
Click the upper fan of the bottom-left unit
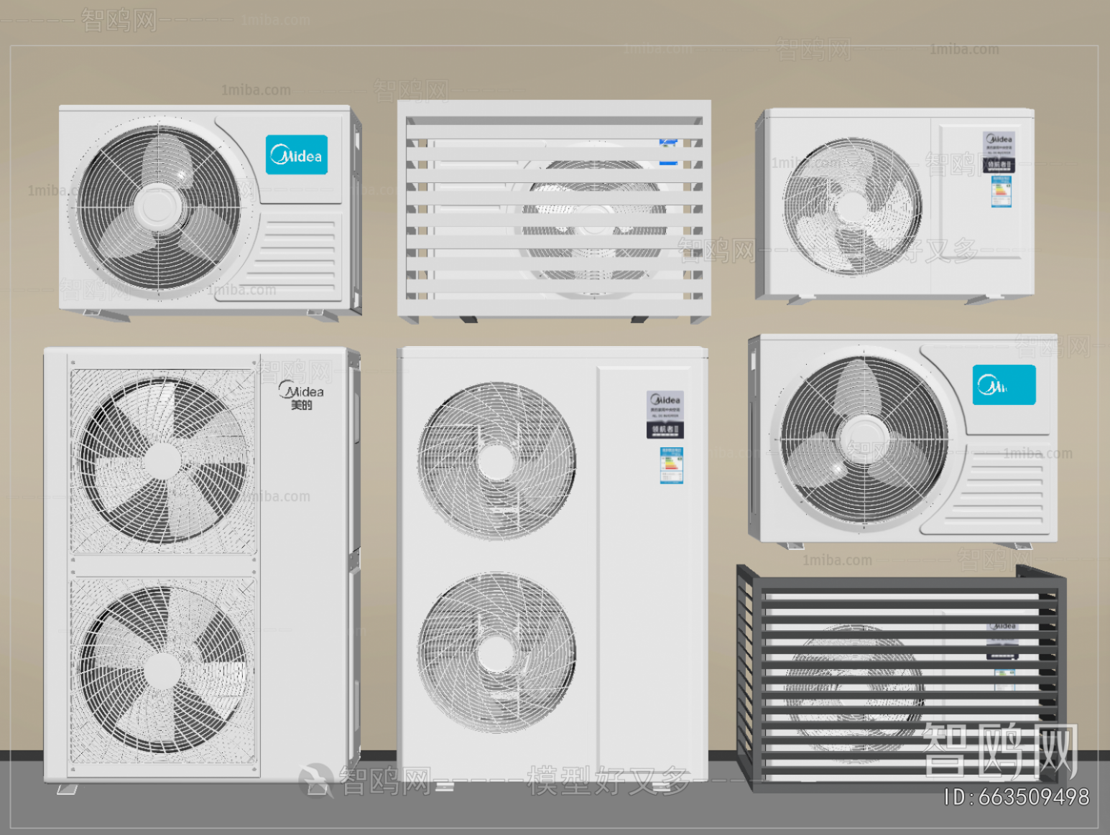(x=162, y=460)
